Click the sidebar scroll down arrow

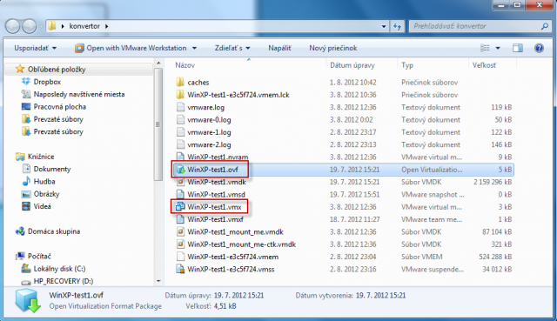pos(158,281)
